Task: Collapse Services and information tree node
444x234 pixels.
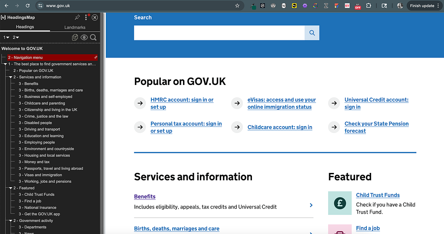Action: (10, 77)
